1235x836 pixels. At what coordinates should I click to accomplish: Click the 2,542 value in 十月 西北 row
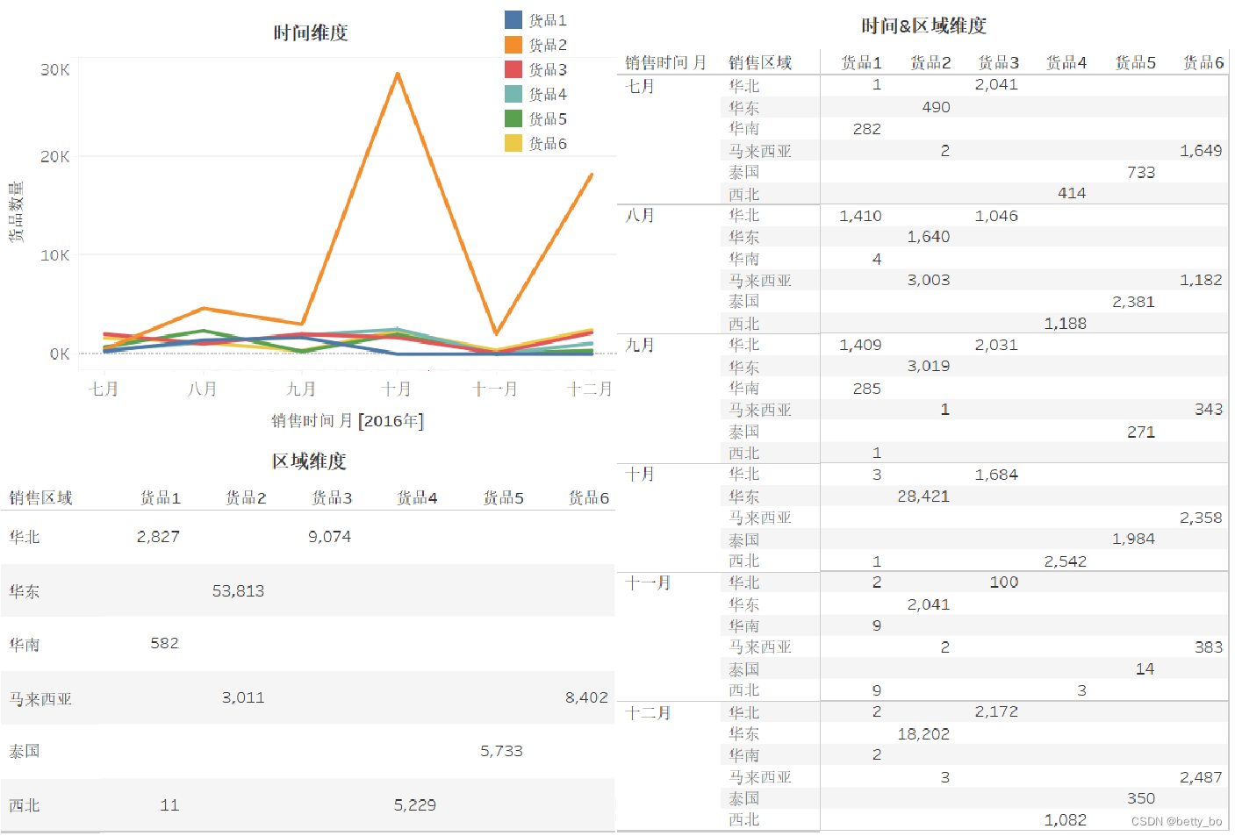coord(1066,561)
